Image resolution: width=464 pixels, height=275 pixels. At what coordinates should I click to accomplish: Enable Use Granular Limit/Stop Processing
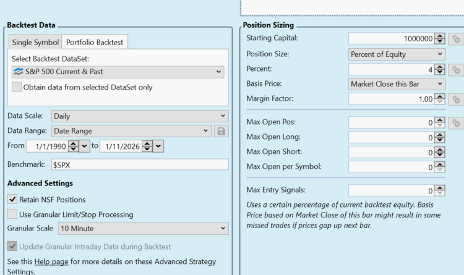coord(12,214)
